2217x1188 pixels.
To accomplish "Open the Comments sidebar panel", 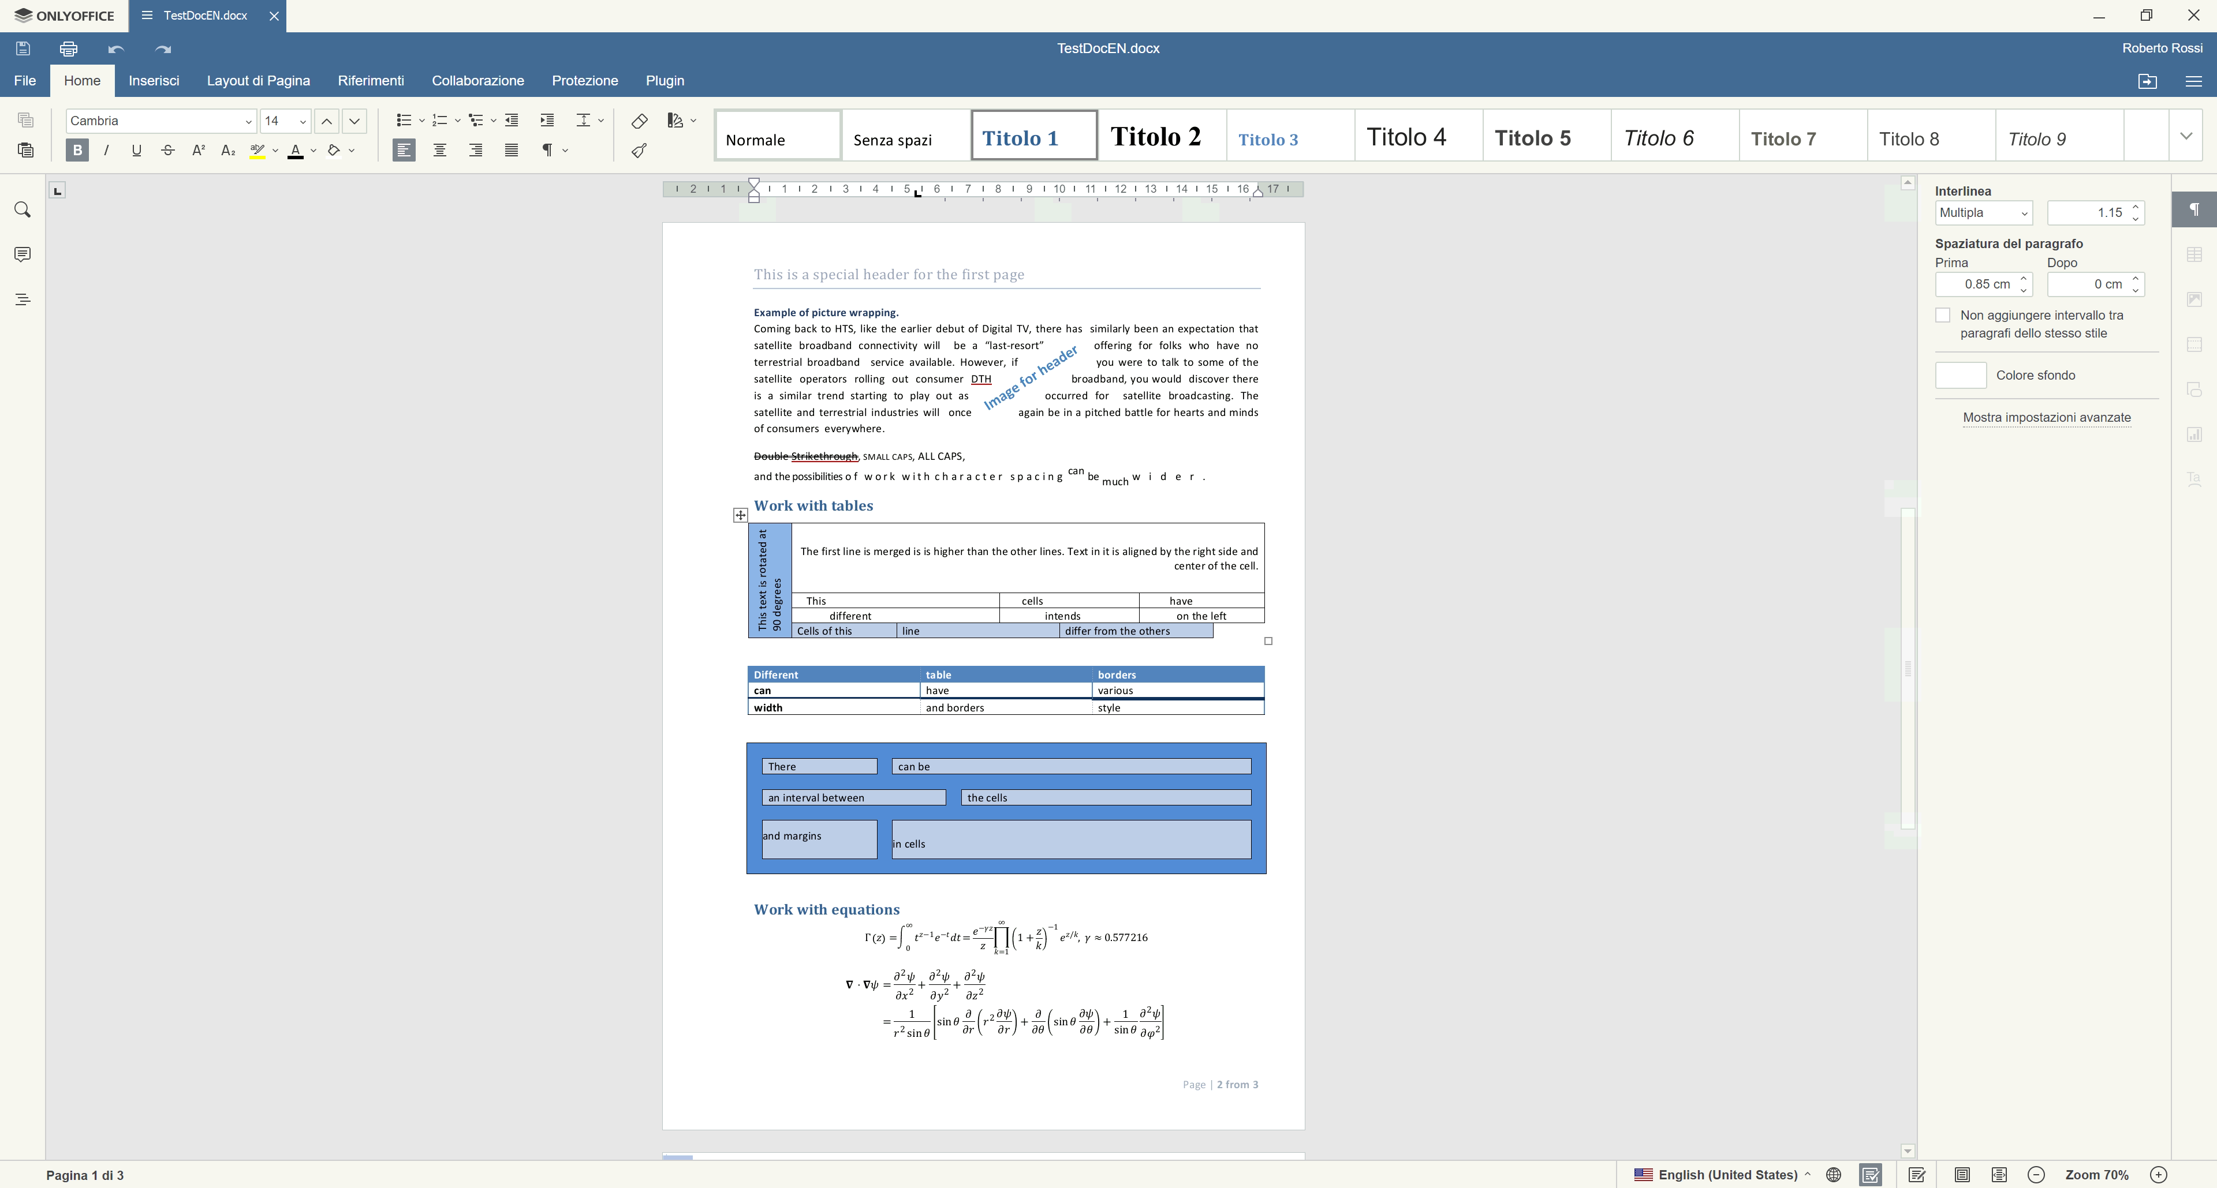I will click(23, 254).
